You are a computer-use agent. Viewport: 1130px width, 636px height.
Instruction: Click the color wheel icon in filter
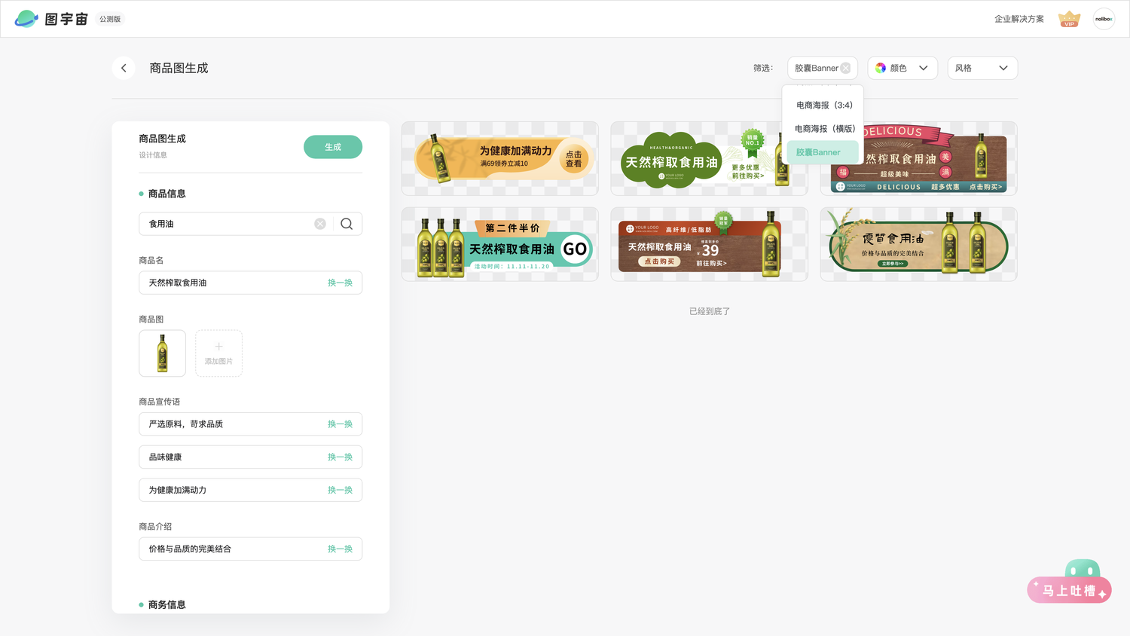(x=881, y=68)
